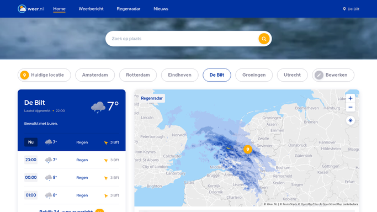Open the Regenradar navigation item
The height and width of the screenshot is (212, 377).
pos(129,9)
